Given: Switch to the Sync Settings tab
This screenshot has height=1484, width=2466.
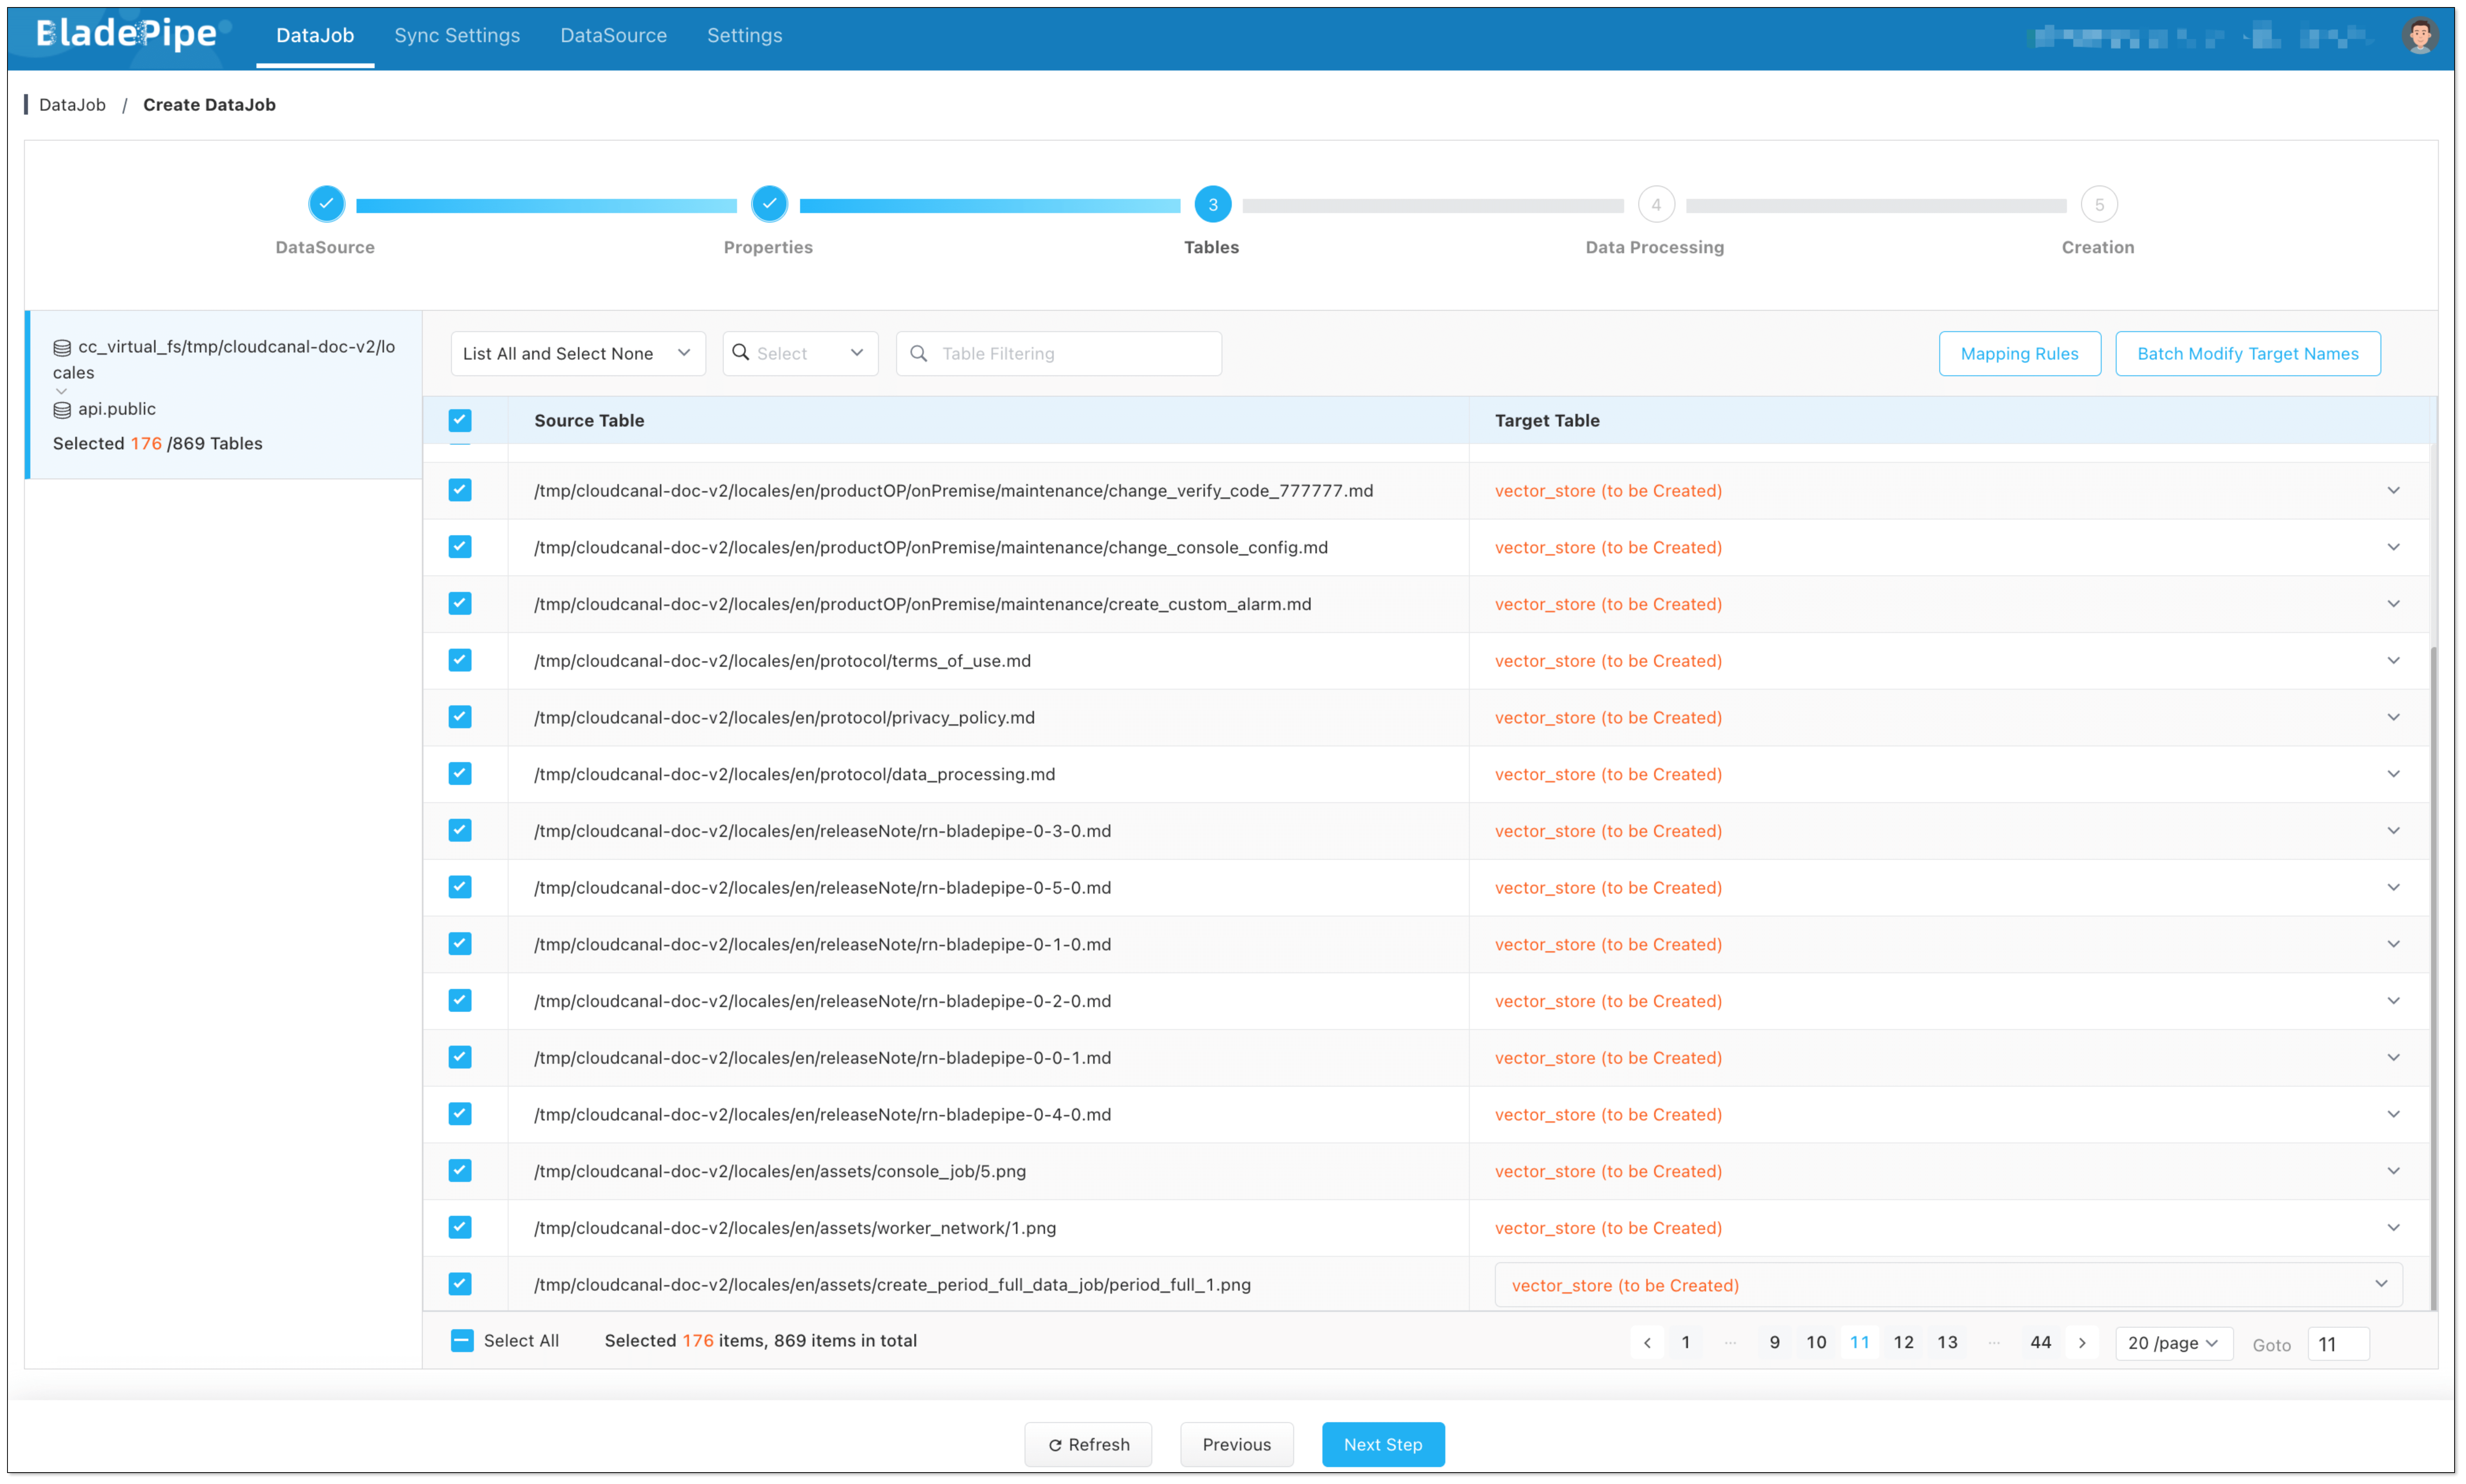Looking at the screenshot, I should (457, 36).
